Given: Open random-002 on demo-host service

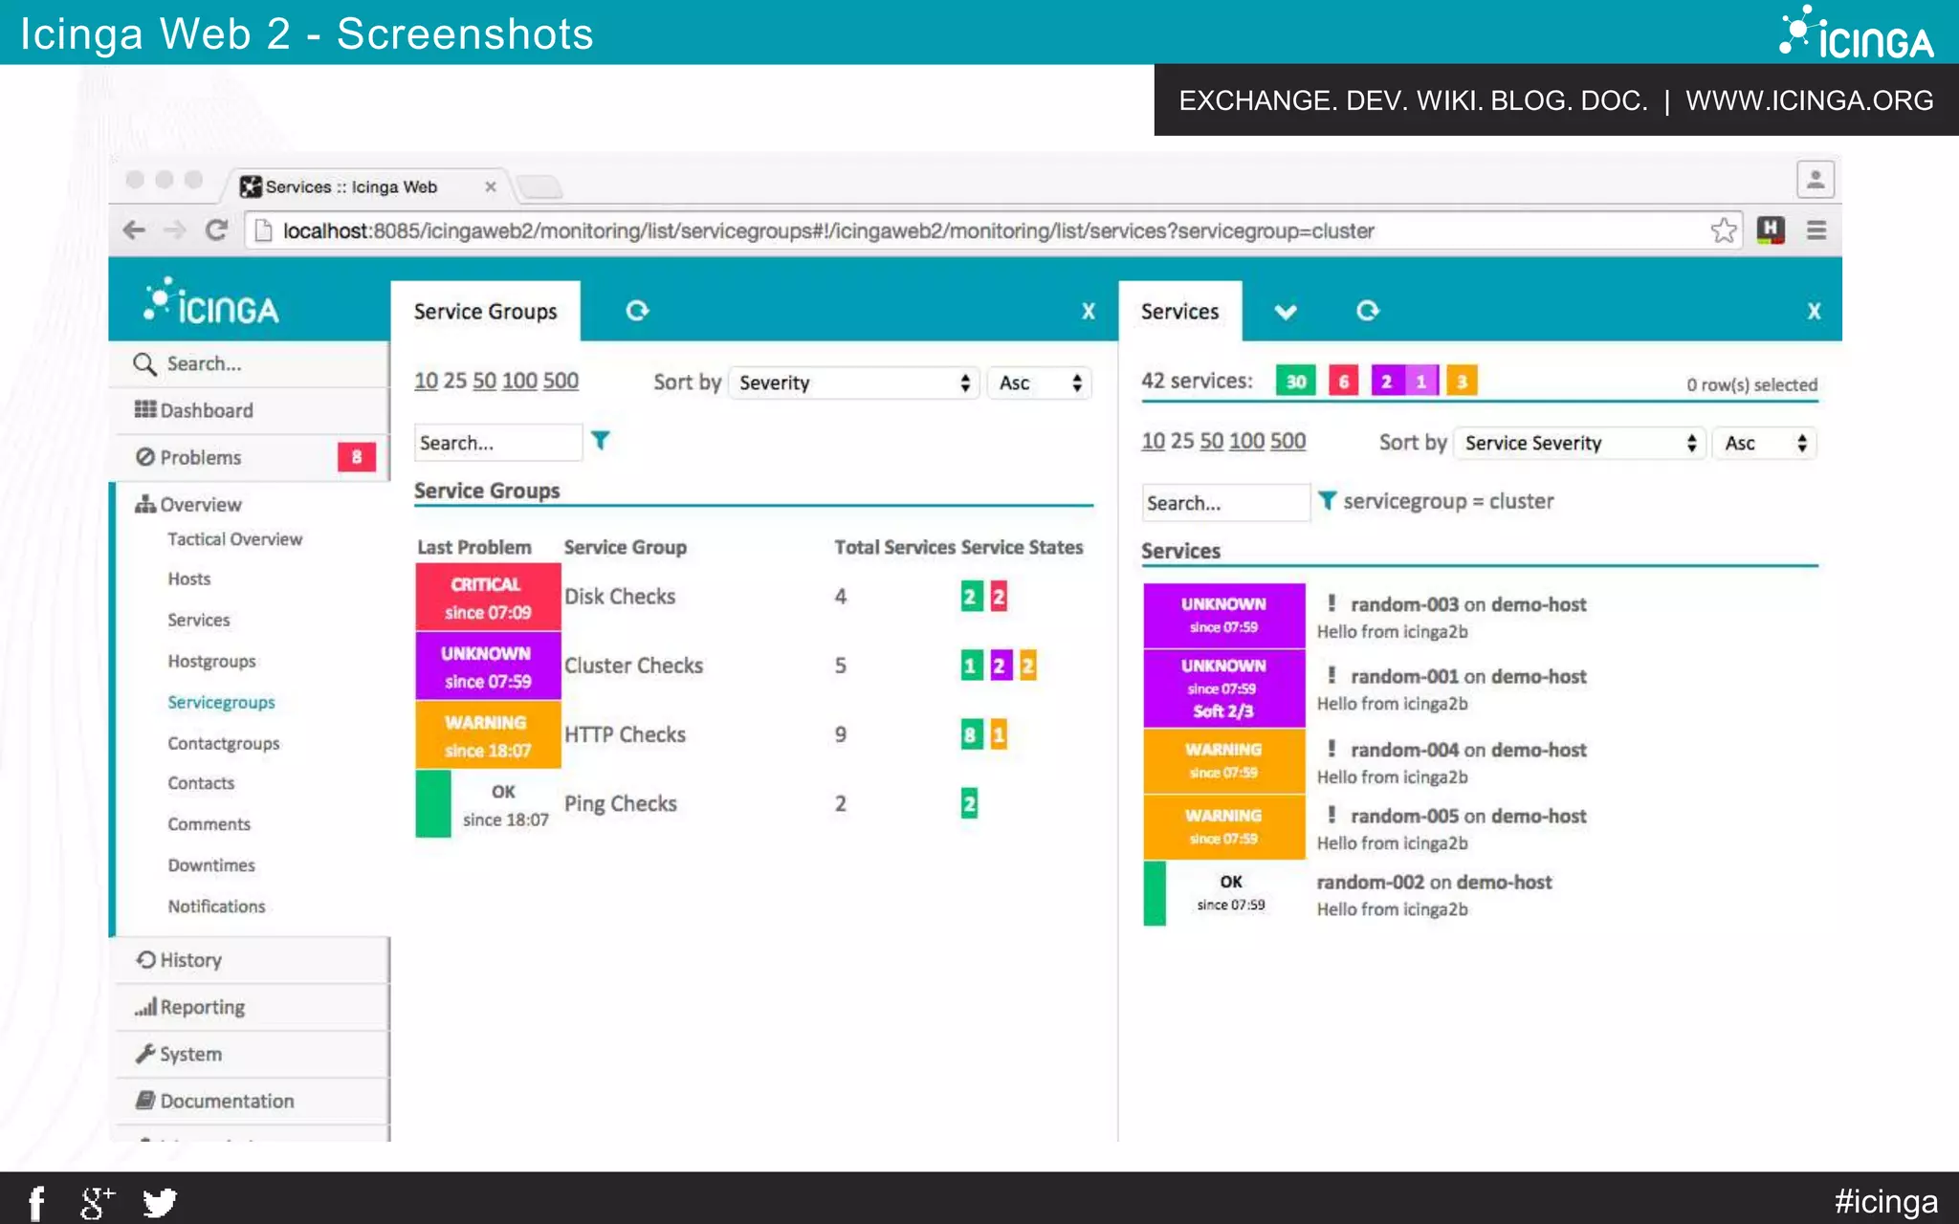Looking at the screenshot, I should click(1434, 883).
